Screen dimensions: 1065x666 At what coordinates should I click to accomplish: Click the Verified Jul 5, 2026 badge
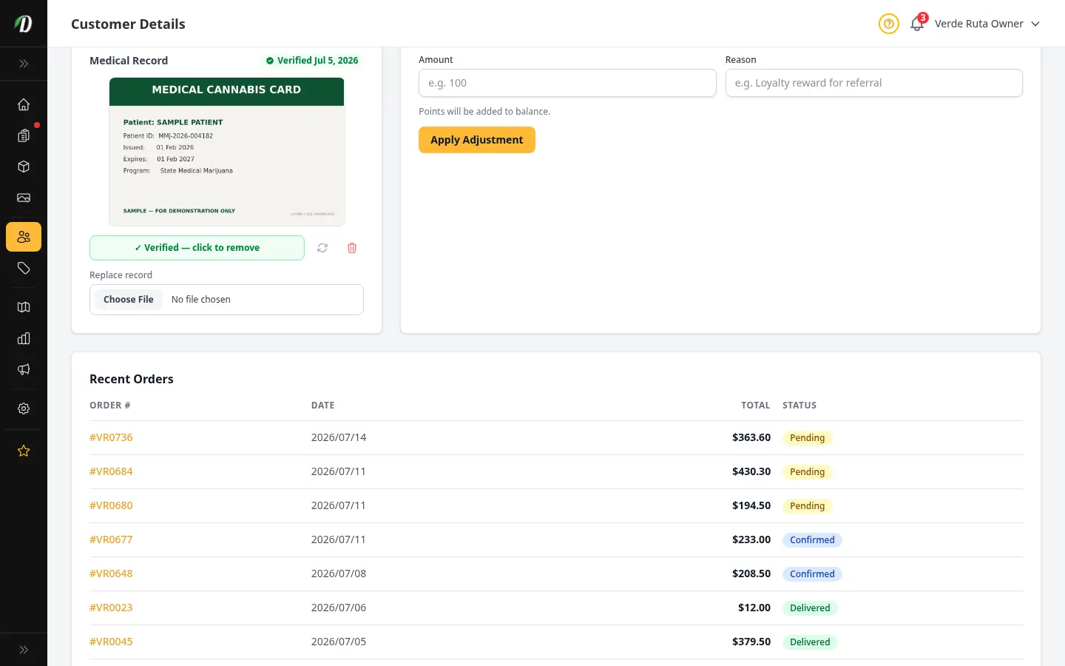312,61
